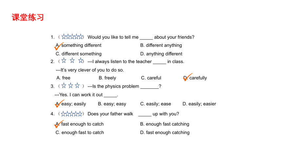Click the orange checkmark beside 'carefully'
This screenshot has width=282, height=159.
point(188,77)
